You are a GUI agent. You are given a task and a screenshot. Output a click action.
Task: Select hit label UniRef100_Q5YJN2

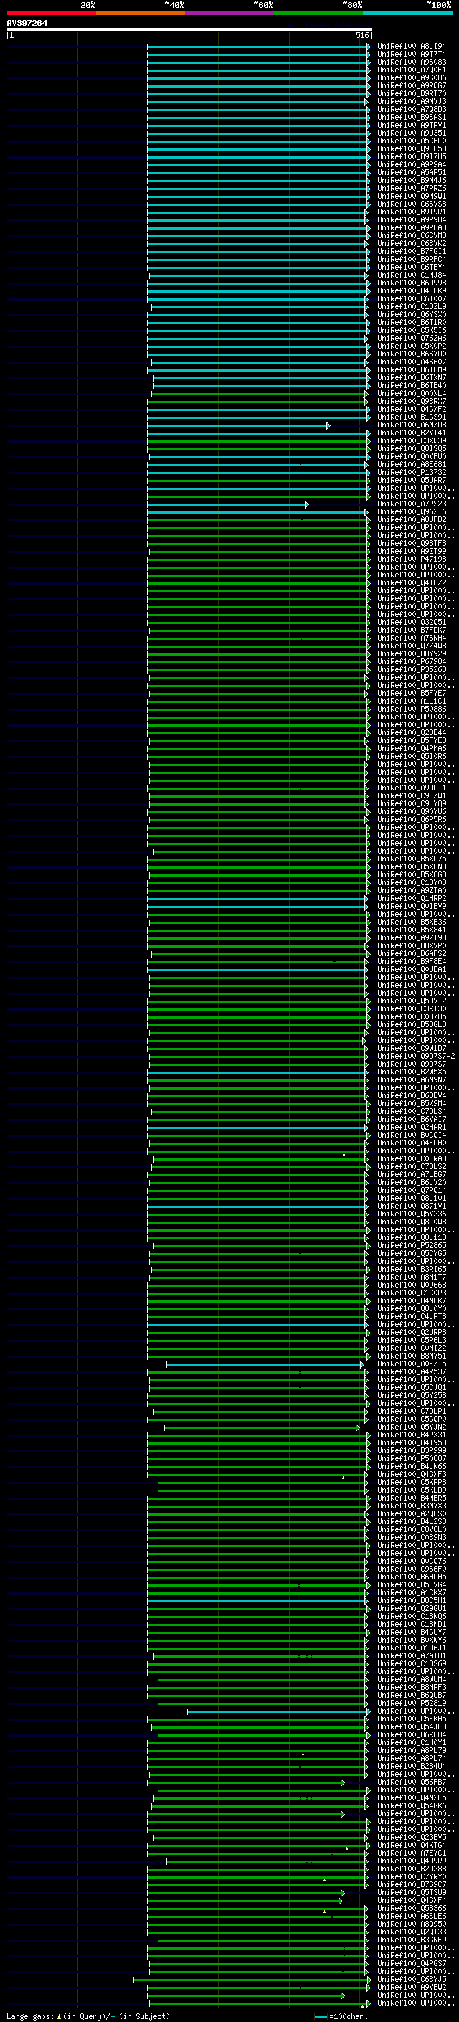pos(412,1427)
